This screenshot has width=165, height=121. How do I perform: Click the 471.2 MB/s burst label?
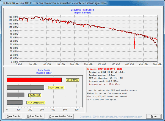[x=72, y=80]
